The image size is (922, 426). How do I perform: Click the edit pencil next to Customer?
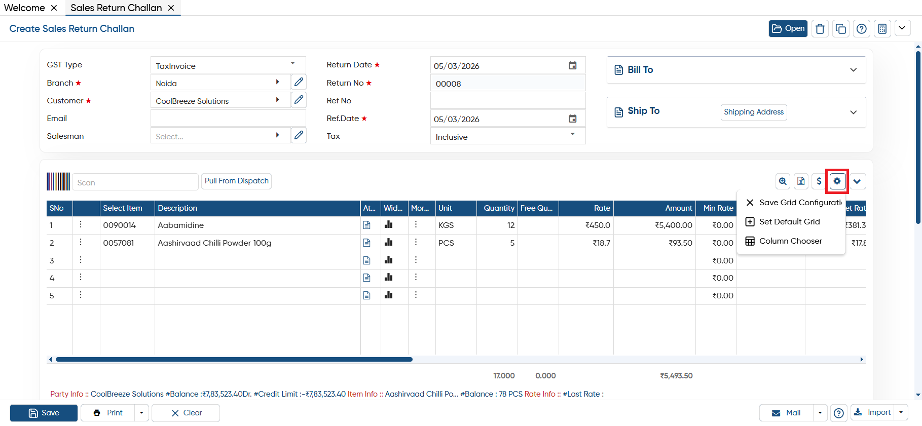click(x=299, y=100)
